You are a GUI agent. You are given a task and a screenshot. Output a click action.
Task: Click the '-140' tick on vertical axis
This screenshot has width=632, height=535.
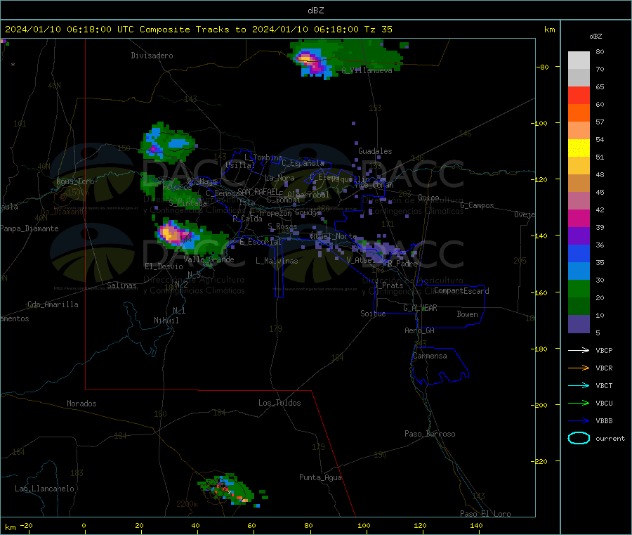point(541,236)
